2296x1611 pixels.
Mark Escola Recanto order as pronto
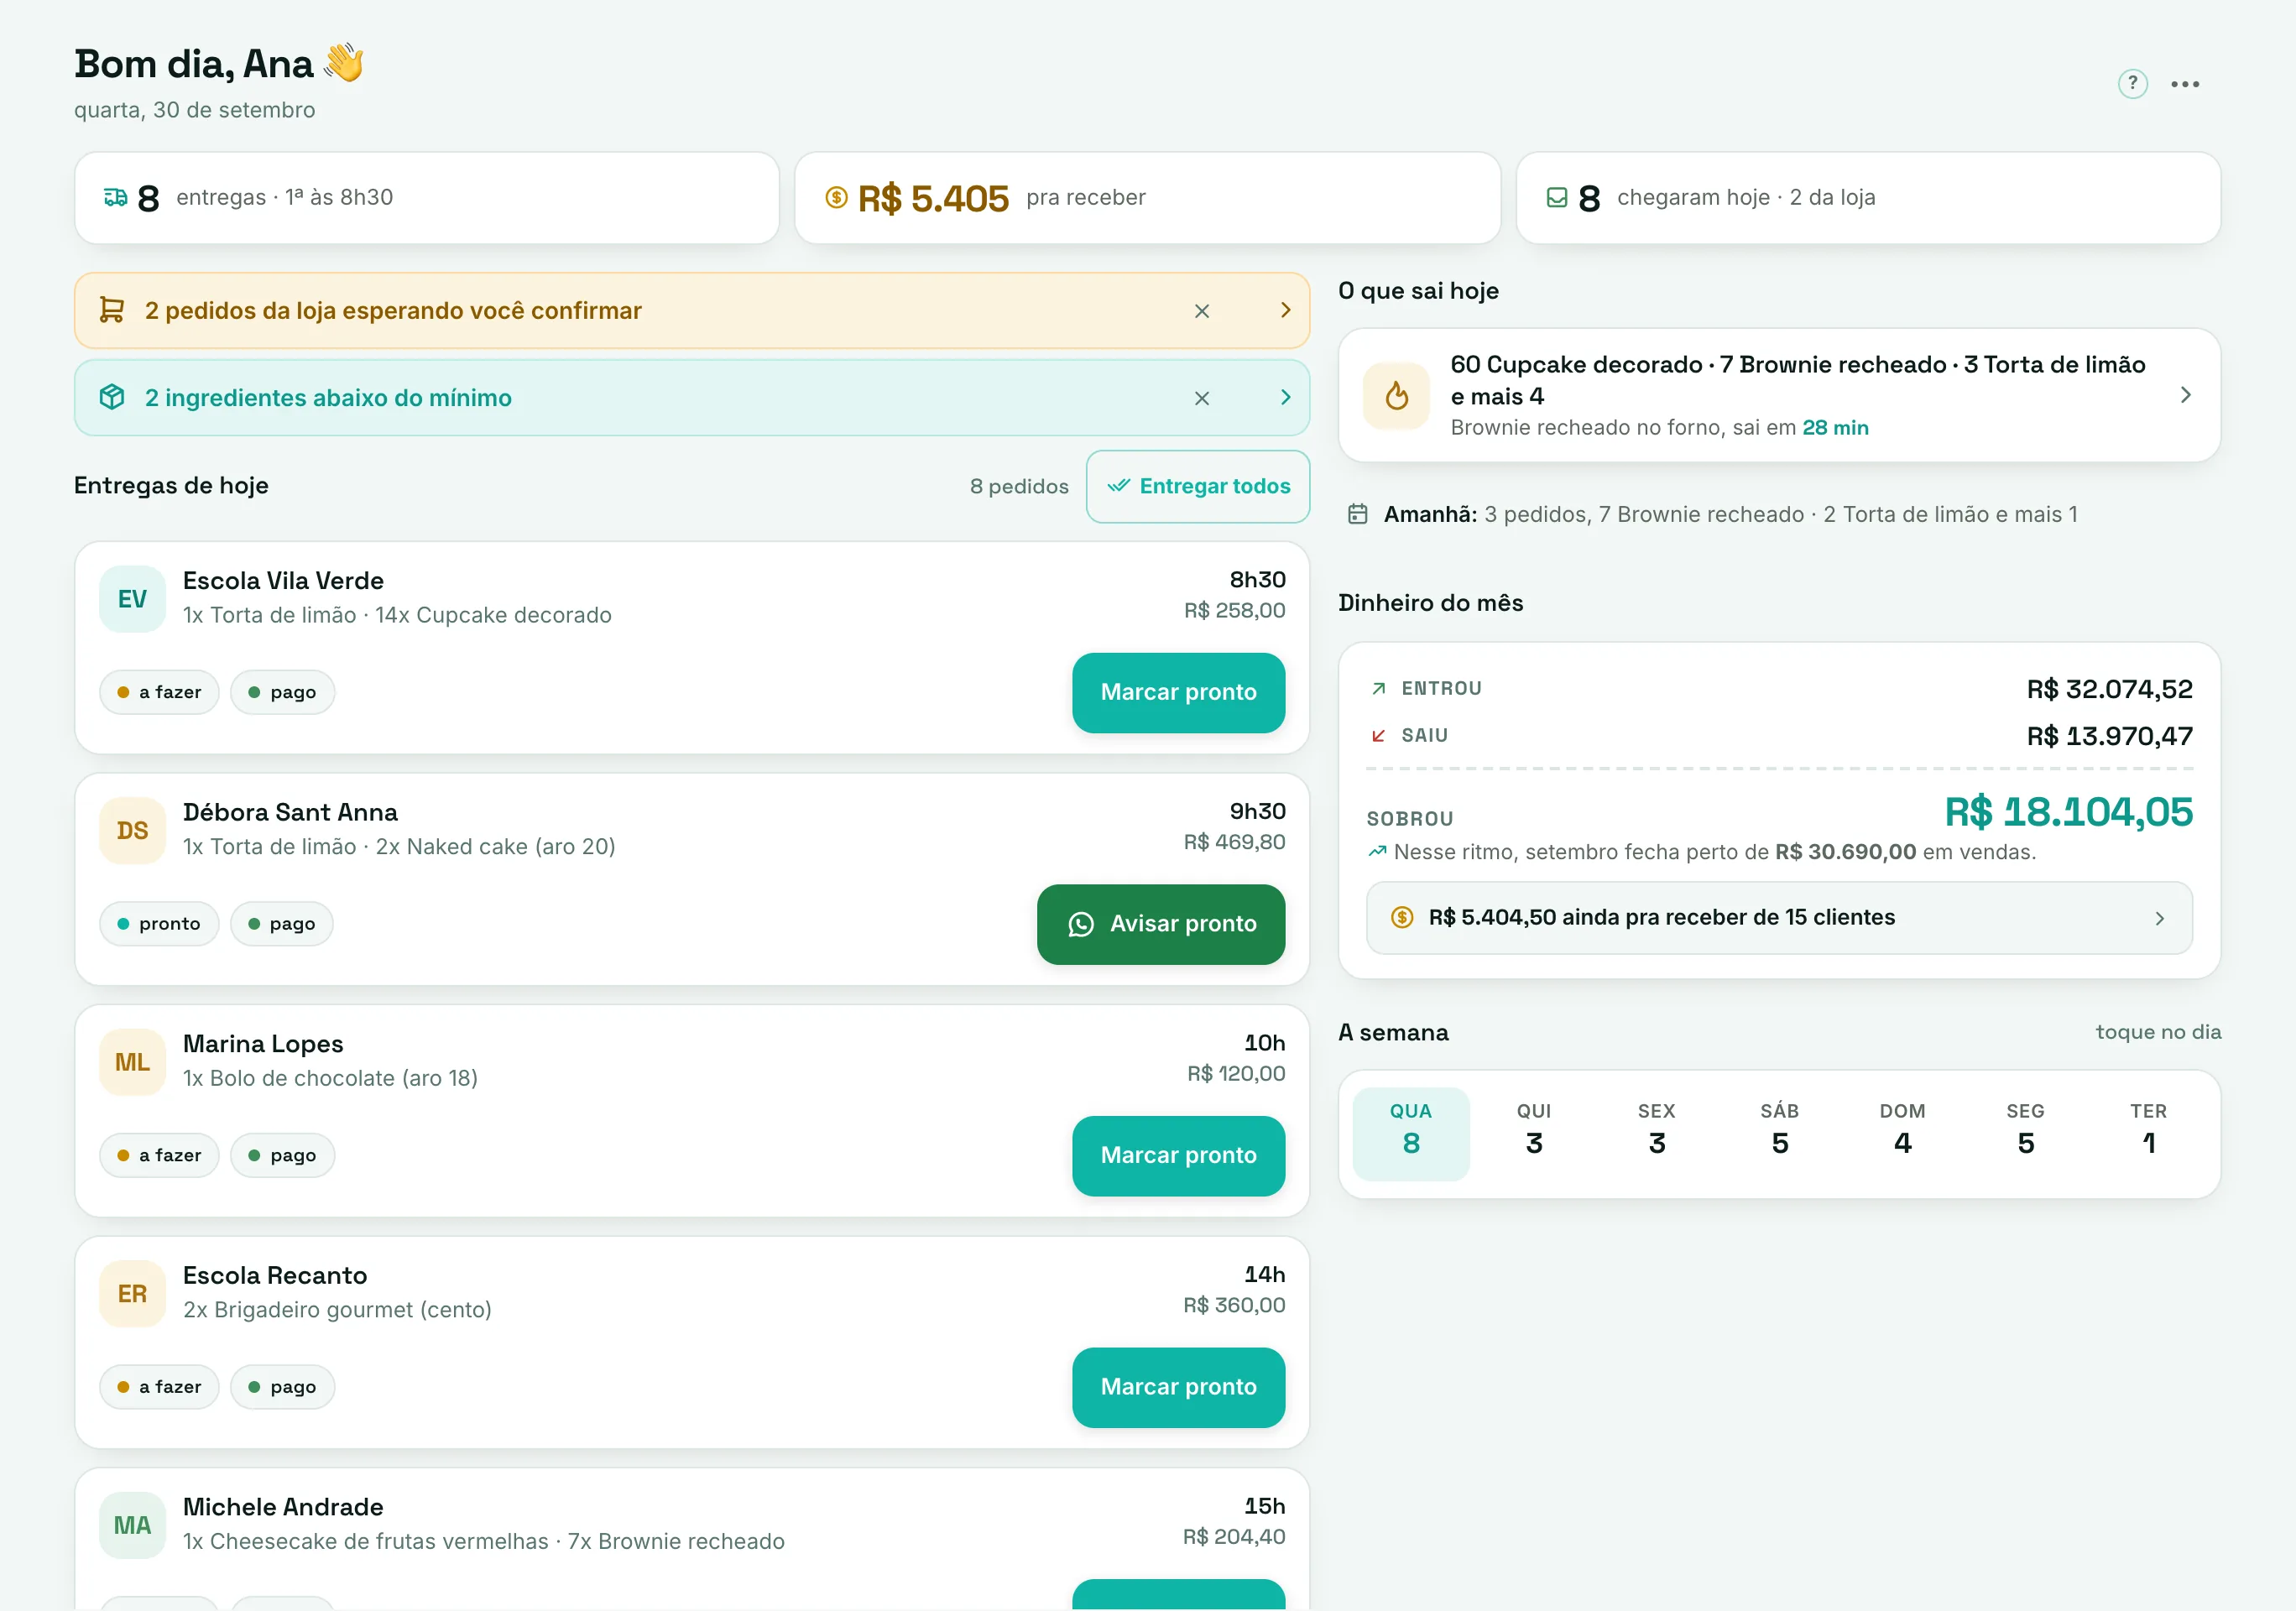point(1178,1387)
